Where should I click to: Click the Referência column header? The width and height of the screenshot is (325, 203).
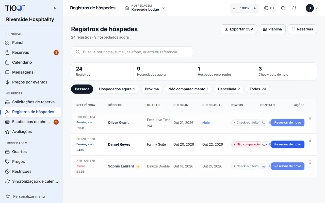pos(86,105)
